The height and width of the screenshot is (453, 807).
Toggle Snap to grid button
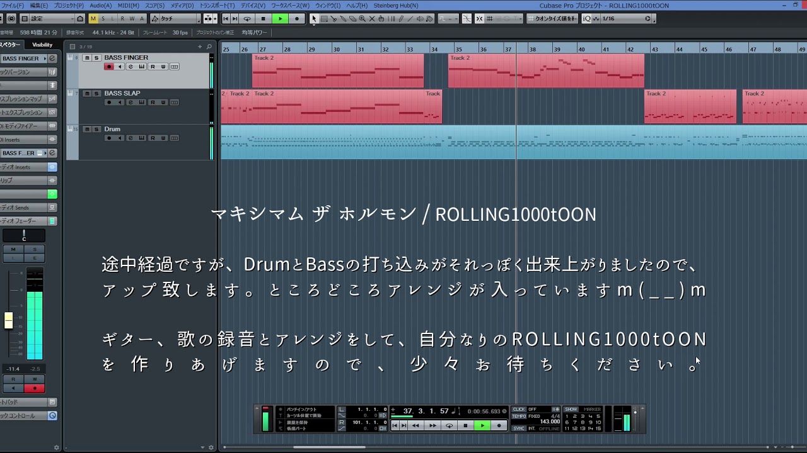tap(479, 19)
